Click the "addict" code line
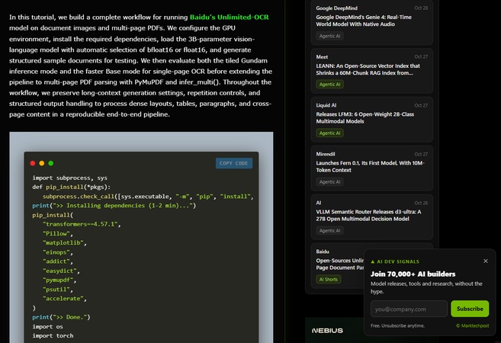501x343 pixels. point(58,261)
